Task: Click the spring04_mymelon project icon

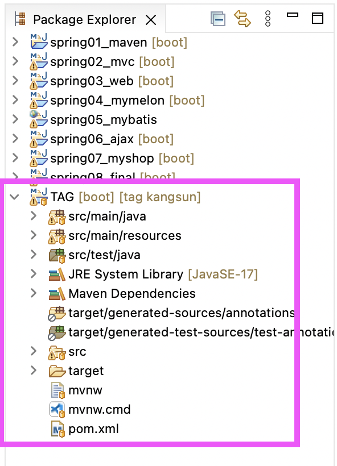Action: point(39,100)
